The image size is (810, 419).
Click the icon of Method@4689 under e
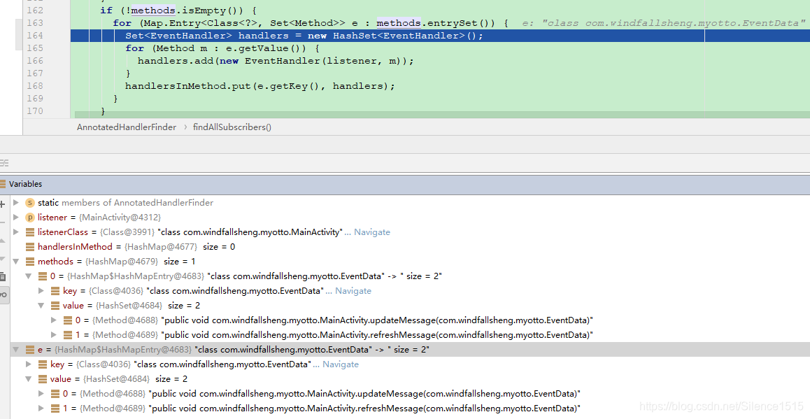[x=55, y=408]
